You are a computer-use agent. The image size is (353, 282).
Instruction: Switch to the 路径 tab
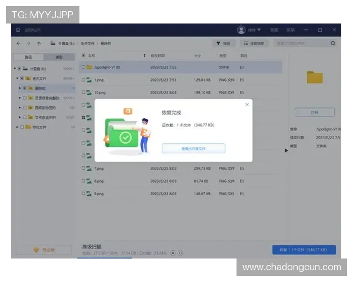28,57
